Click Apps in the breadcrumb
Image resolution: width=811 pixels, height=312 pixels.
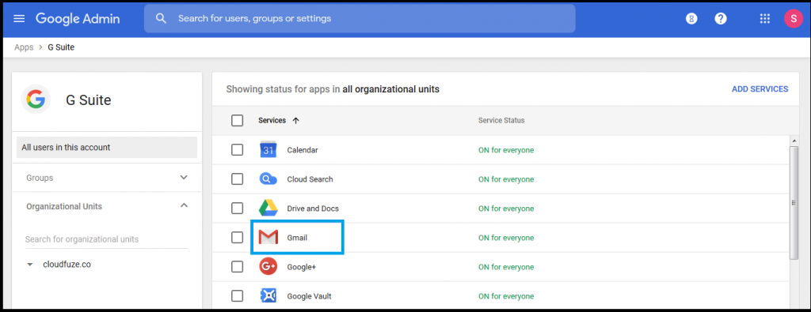pyautogui.click(x=24, y=47)
